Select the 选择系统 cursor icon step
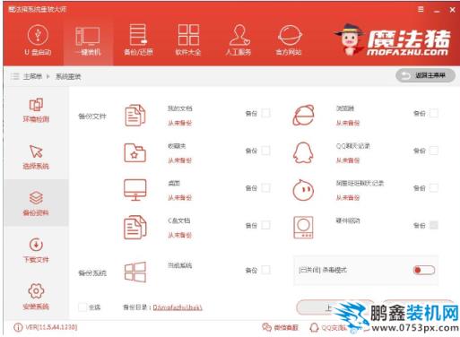The width and height of the screenshot is (460, 337). click(x=36, y=151)
